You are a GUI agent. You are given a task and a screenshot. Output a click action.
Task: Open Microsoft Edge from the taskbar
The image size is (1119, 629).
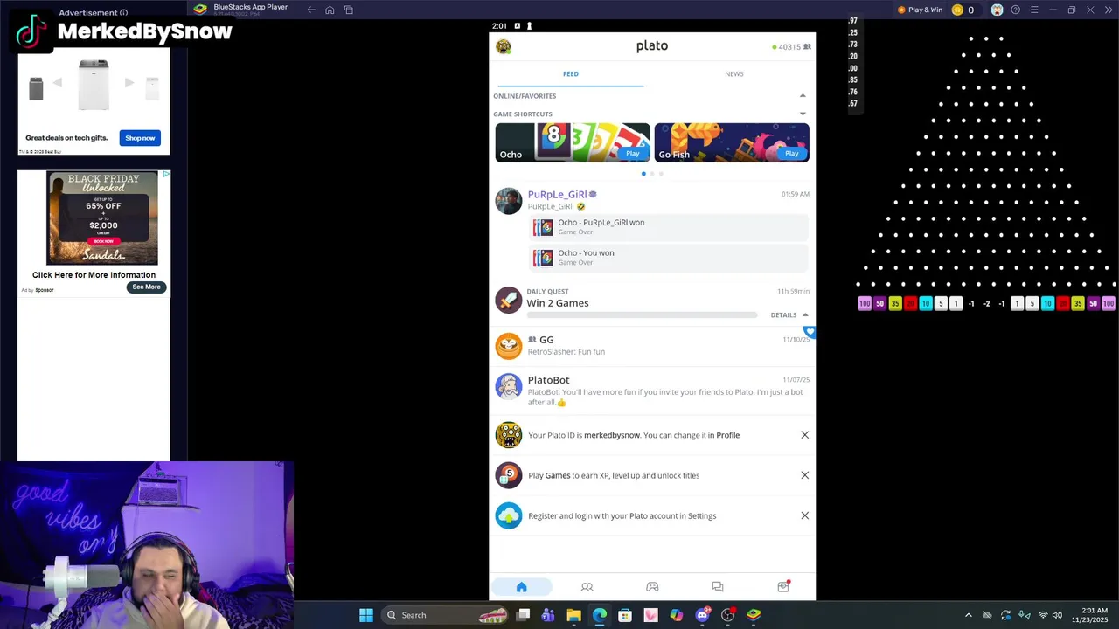(600, 615)
